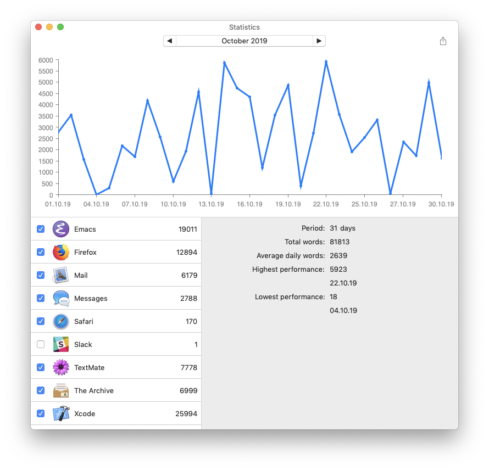Click the total words value 81813
Viewport: 489px width, 470px height.
click(340, 242)
